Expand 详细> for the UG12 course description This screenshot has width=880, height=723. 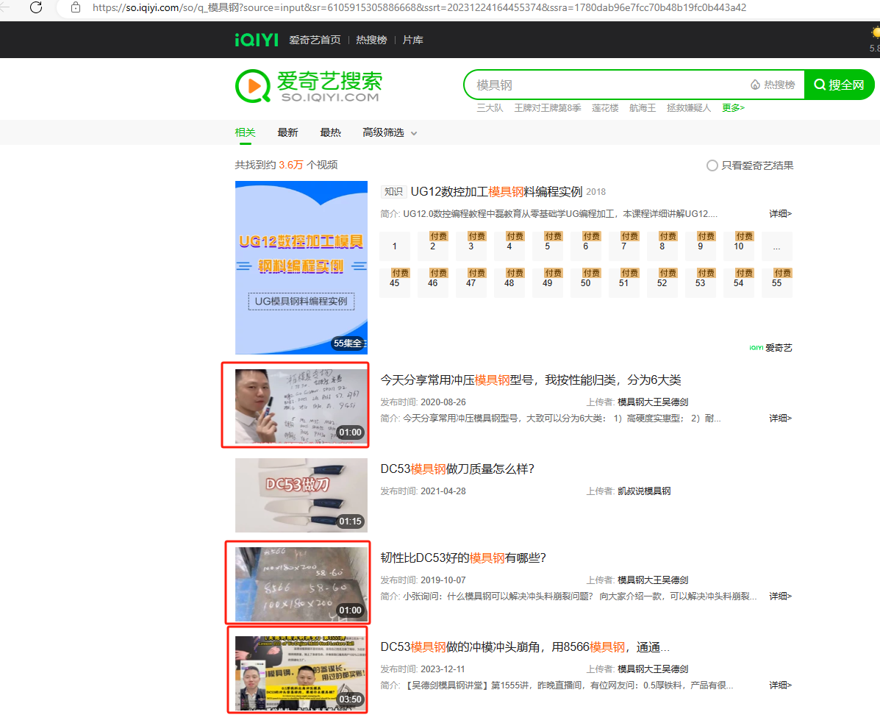780,214
